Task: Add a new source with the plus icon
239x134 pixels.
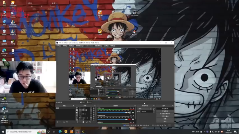Action: click(77, 122)
